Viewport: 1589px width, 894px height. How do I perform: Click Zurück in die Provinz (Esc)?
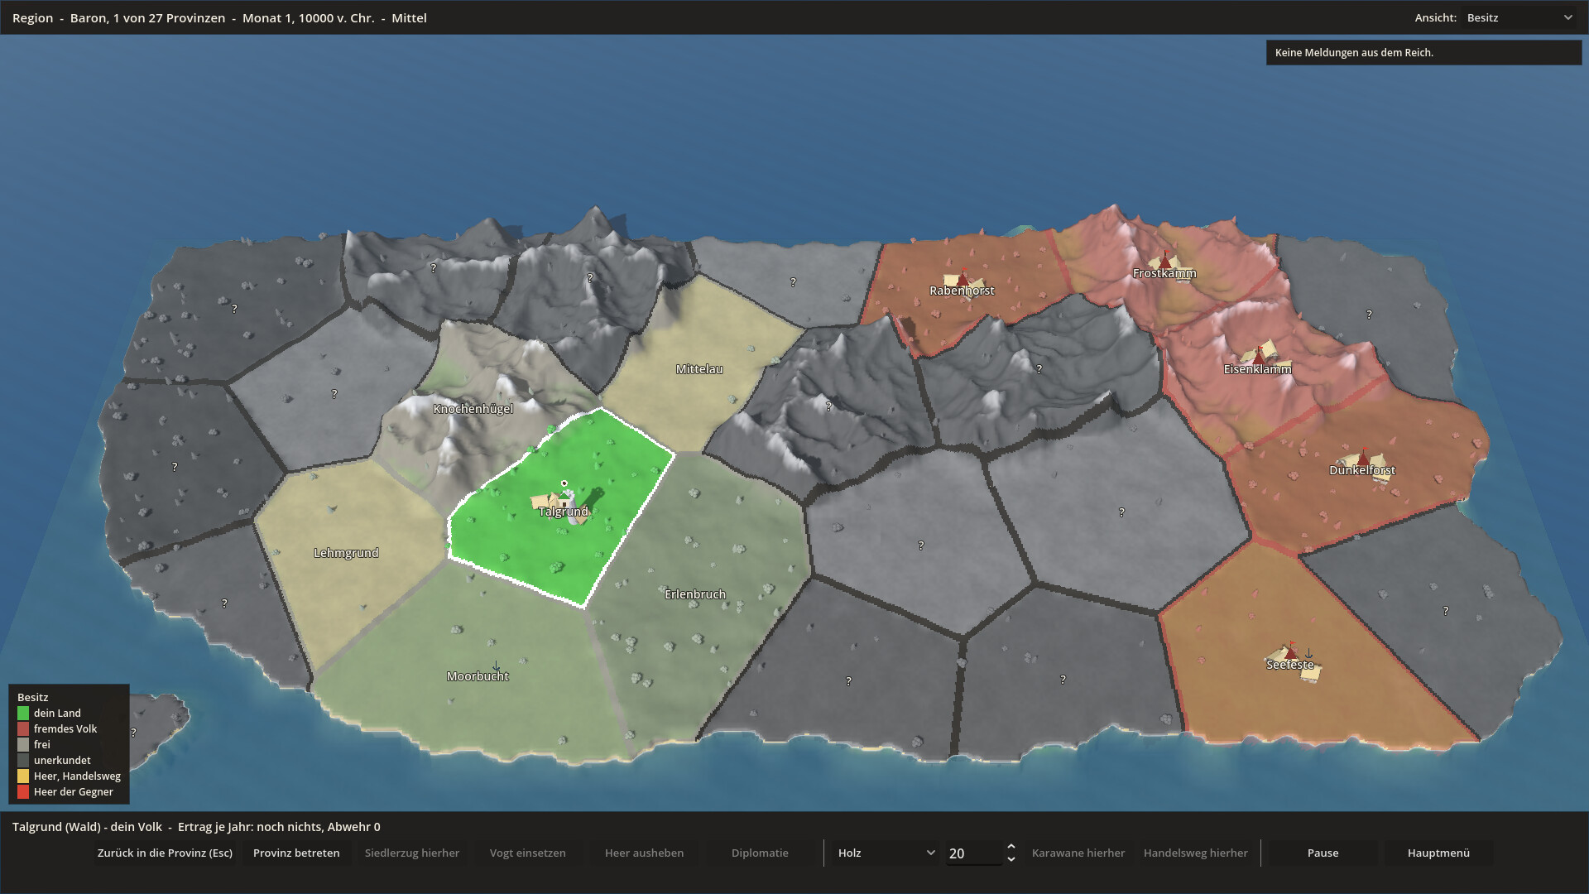165,853
